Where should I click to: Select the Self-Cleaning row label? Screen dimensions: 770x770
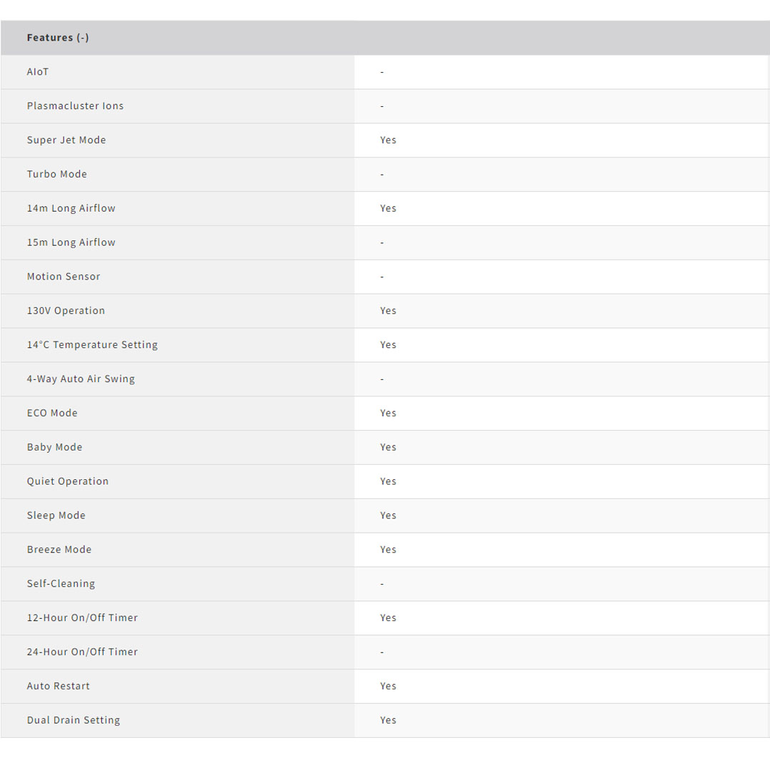61,584
